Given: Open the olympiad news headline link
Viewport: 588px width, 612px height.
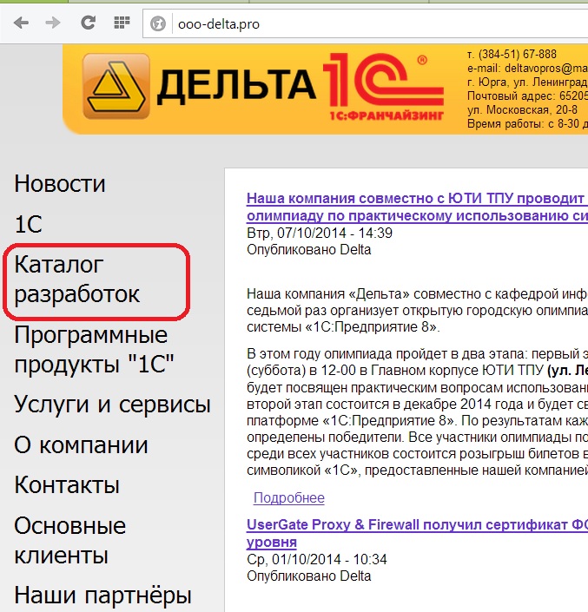Looking at the screenshot, I should [418, 207].
